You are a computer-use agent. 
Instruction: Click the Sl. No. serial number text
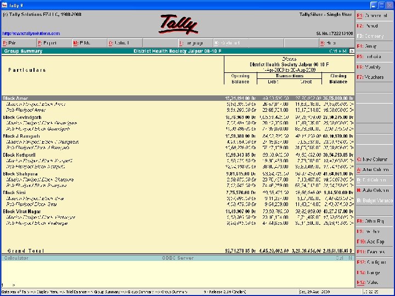pos(335,33)
